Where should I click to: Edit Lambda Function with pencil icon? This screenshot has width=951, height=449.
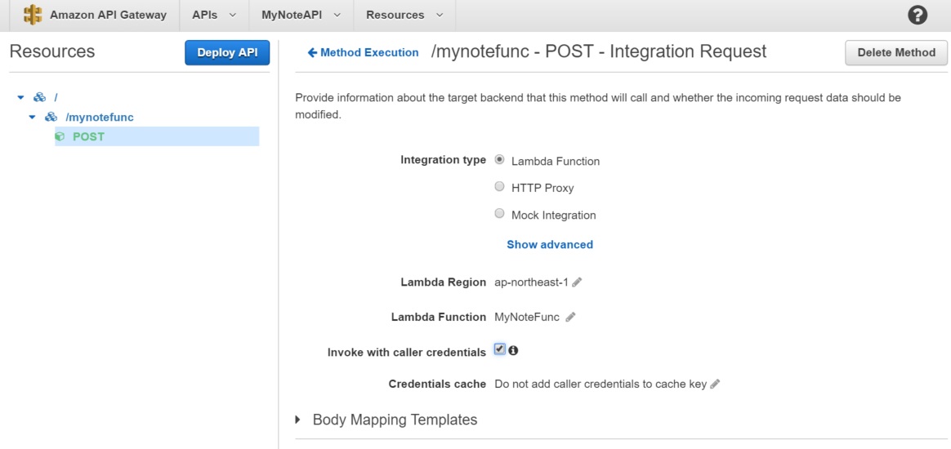coord(570,317)
